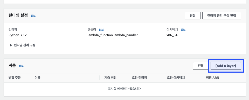Image resolution: width=249 pixels, height=100 pixels.
Task: Sort by 병합 주문 column header
Action: pos(15,78)
